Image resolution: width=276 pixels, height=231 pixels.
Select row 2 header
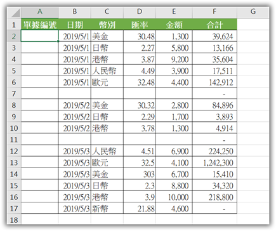(14, 36)
